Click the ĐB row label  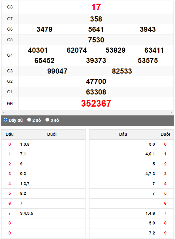coord(10,104)
